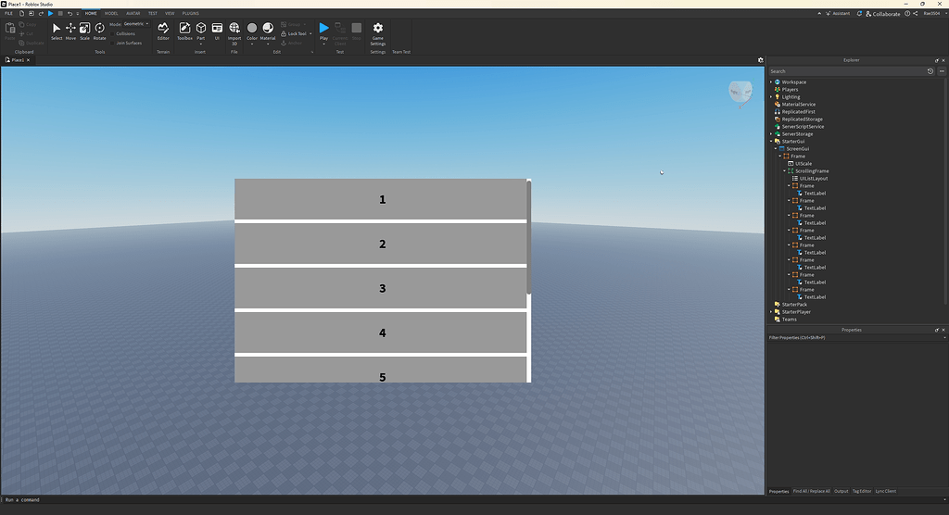Click the share icon beside Collaborate
The height and width of the screenshot is (515, 949).
click(x=916, y=13)
